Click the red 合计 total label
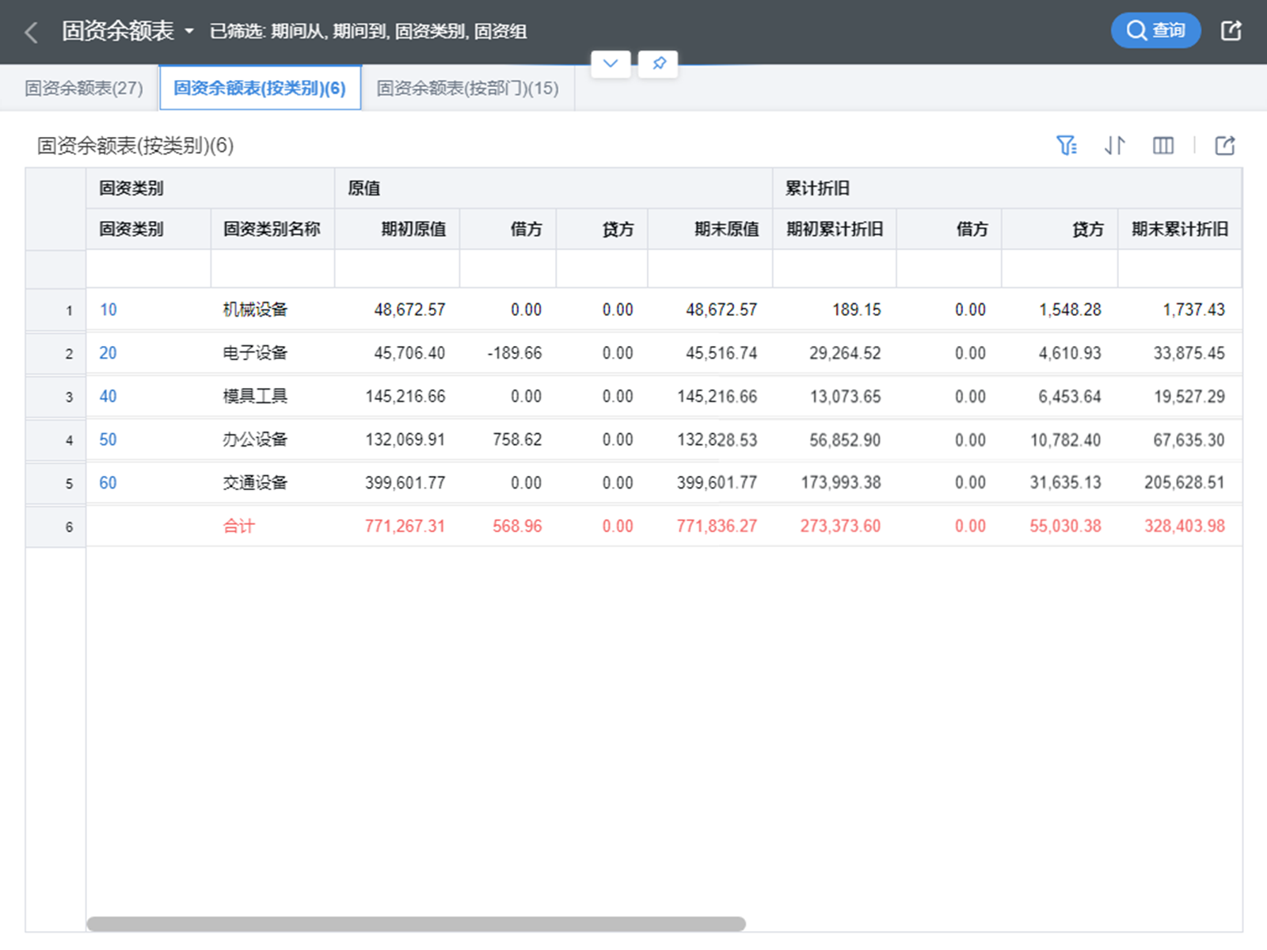This screenshot has height=950, width=1267. [238, 526]
